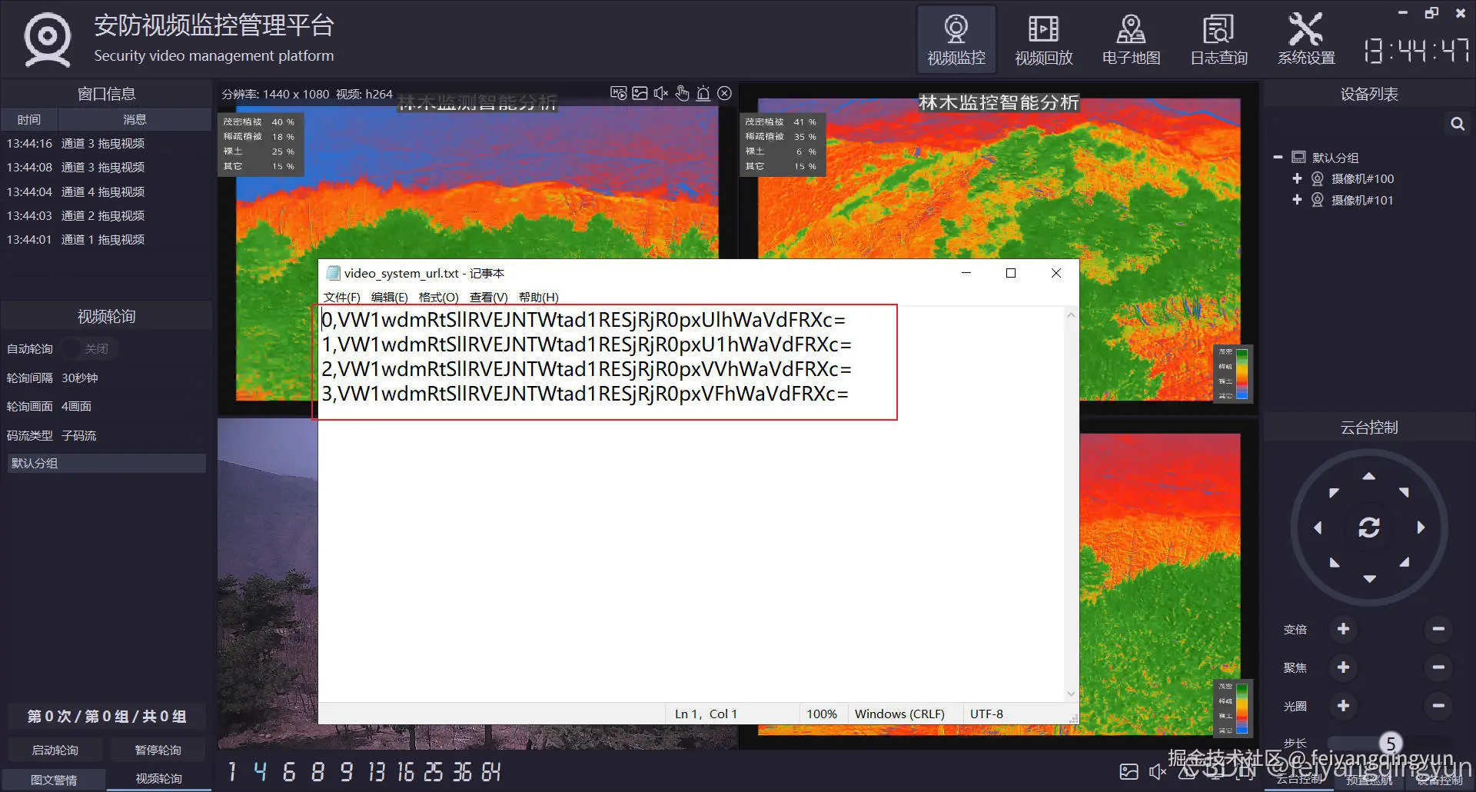Switch to the 1-screen layout

232,771
